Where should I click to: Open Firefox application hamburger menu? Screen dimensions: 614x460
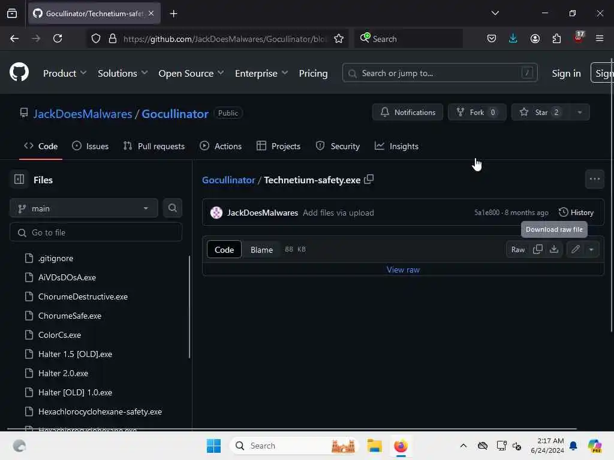[599, 38]
